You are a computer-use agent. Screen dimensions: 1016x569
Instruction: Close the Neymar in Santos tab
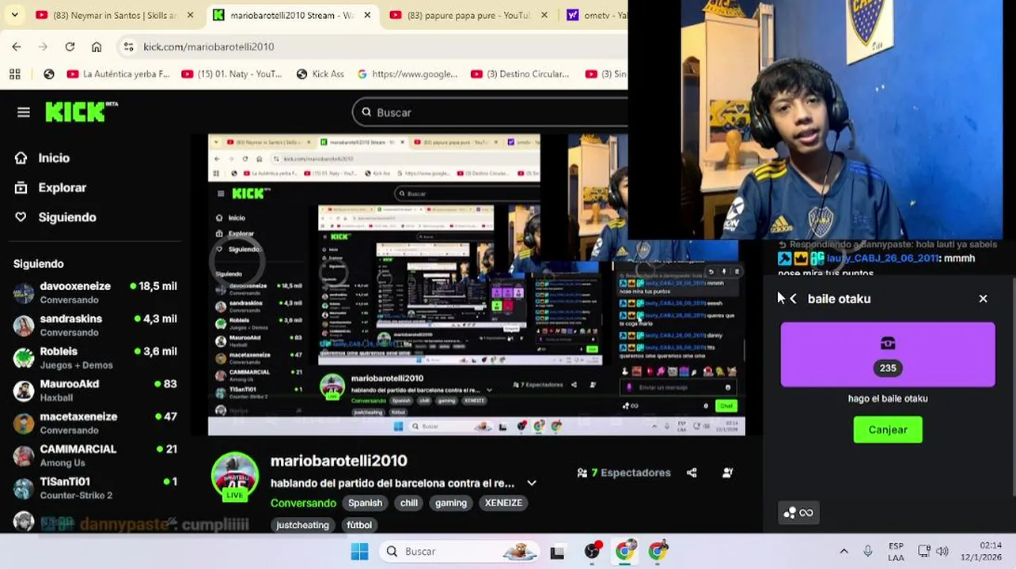[190, 15]
